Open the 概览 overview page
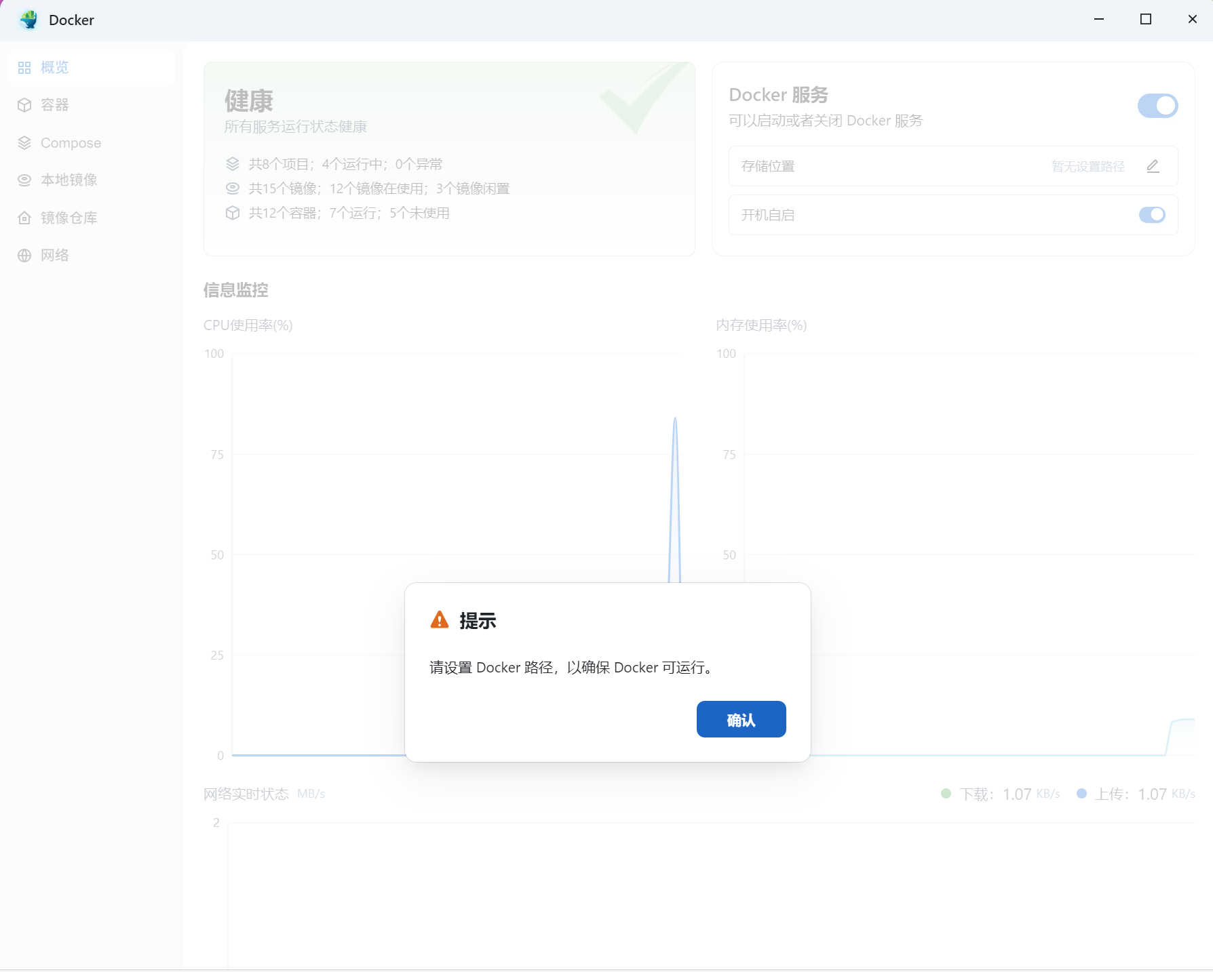 91,68
